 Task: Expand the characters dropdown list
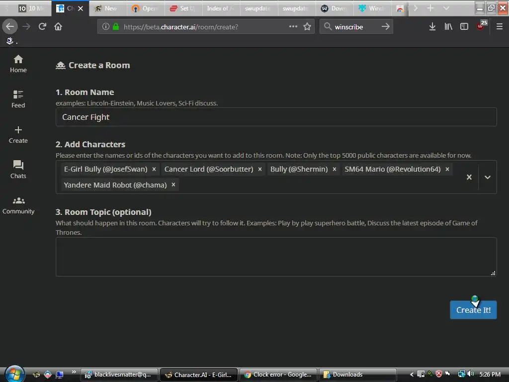point(488,177)
